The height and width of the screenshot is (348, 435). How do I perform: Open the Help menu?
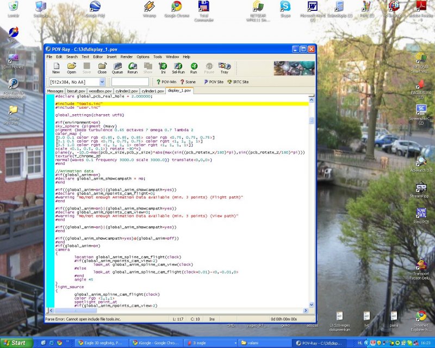tap(187, 57)
